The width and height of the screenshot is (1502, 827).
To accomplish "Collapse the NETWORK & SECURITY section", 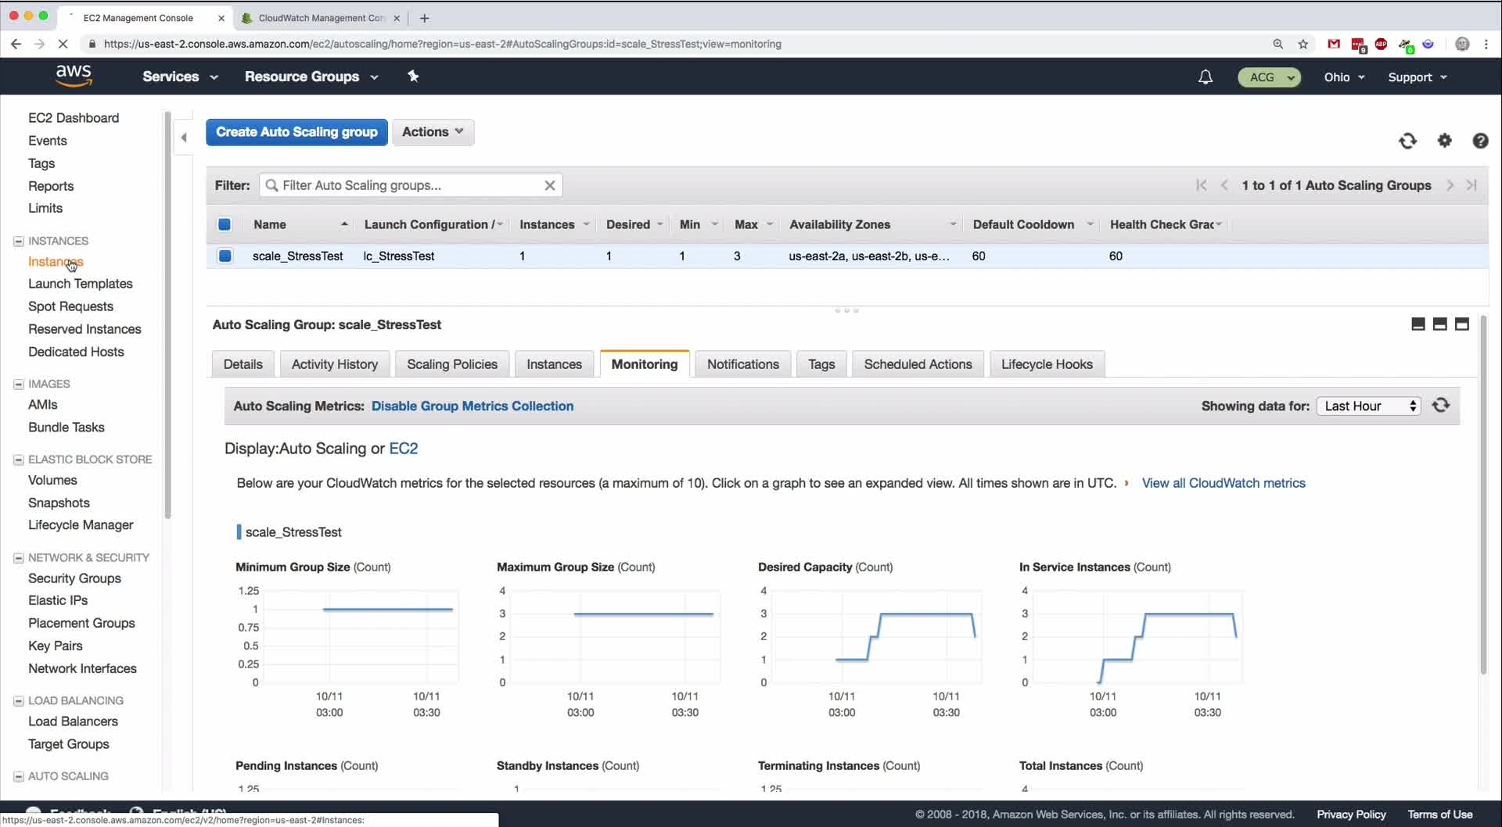I will click(x=19, y=557).
